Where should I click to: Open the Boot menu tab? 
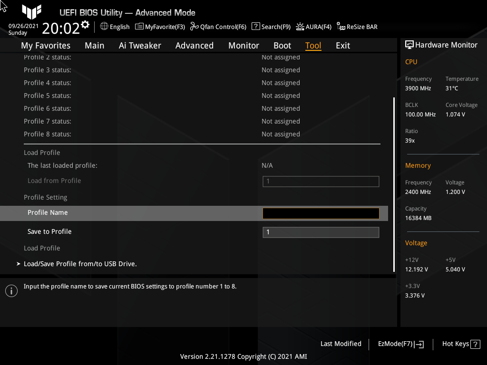click(x=282, y=45)
